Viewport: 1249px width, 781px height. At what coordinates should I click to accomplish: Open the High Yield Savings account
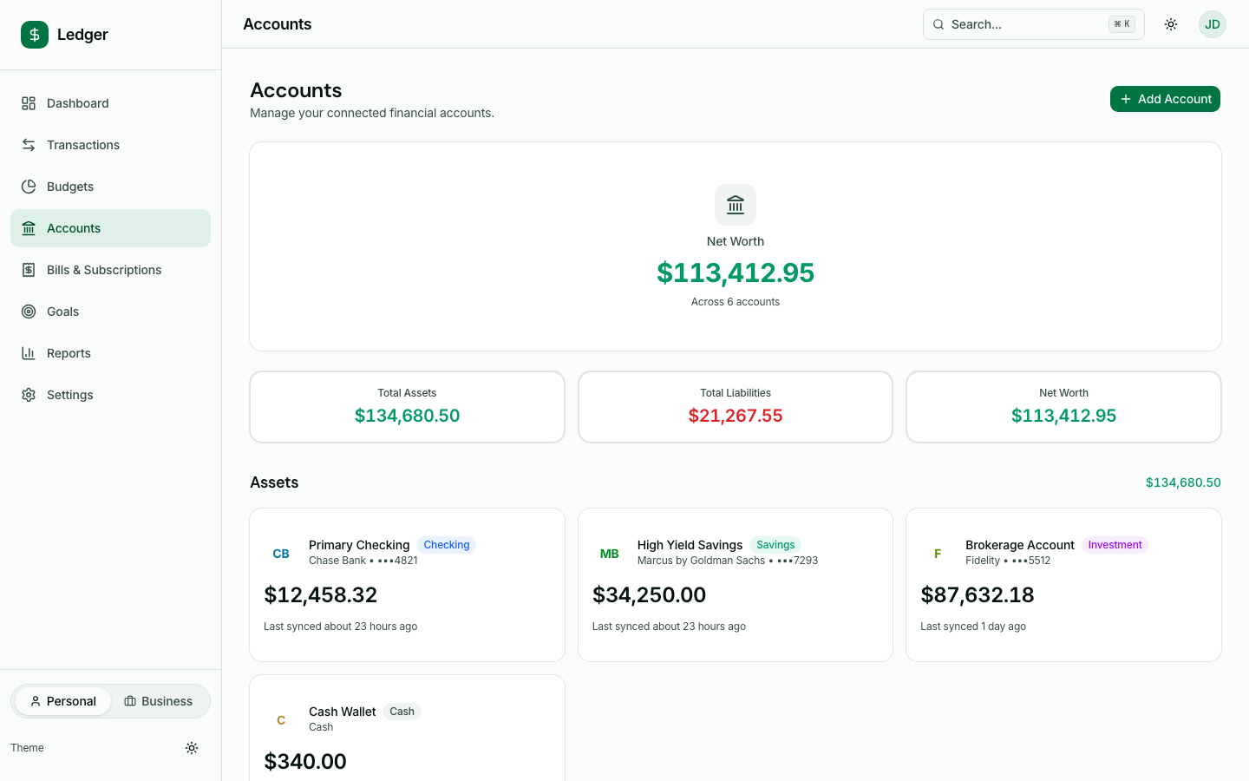[735, 585]
